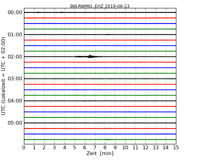200x160 pixels.
Task: Click the x-axis tick label 1
Action: 34,148
